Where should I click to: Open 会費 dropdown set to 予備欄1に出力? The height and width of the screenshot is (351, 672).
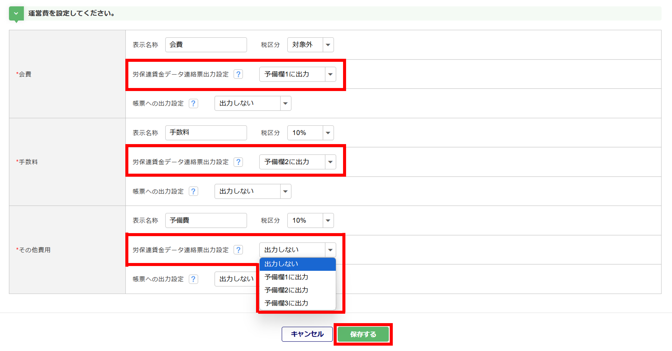click(297, 74)
